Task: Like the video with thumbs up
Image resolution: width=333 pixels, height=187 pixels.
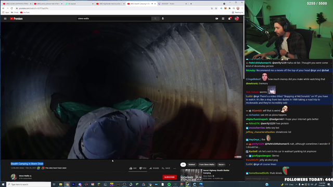Action: pos(133,168)
